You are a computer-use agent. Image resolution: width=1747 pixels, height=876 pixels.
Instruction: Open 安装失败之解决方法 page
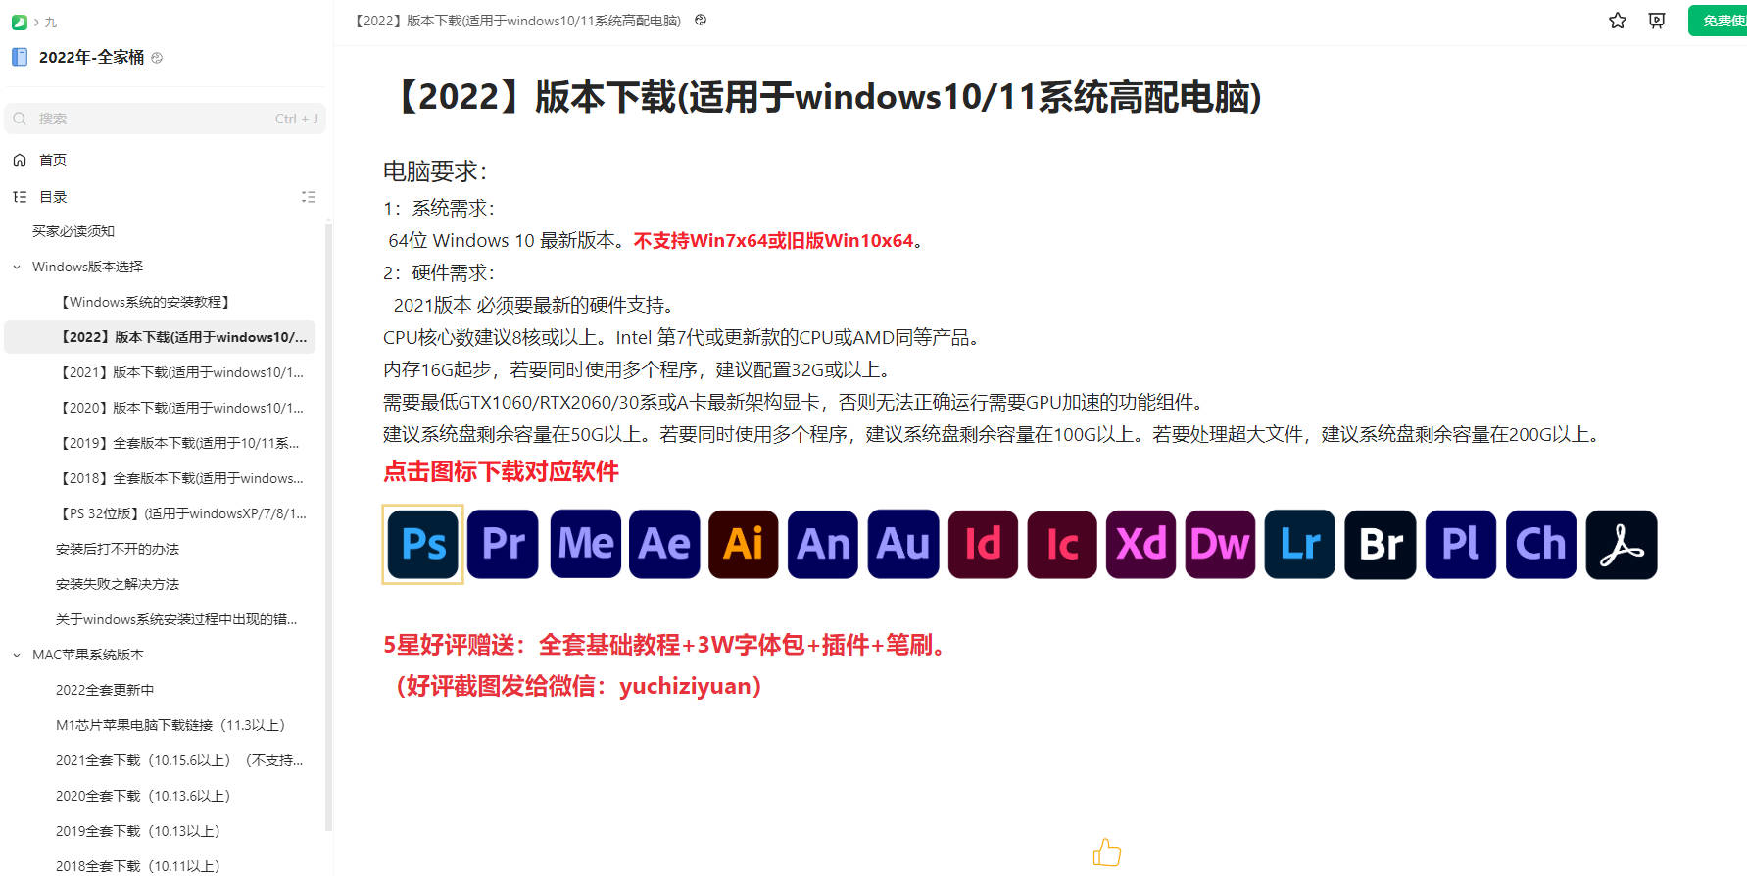coord(118,584)
